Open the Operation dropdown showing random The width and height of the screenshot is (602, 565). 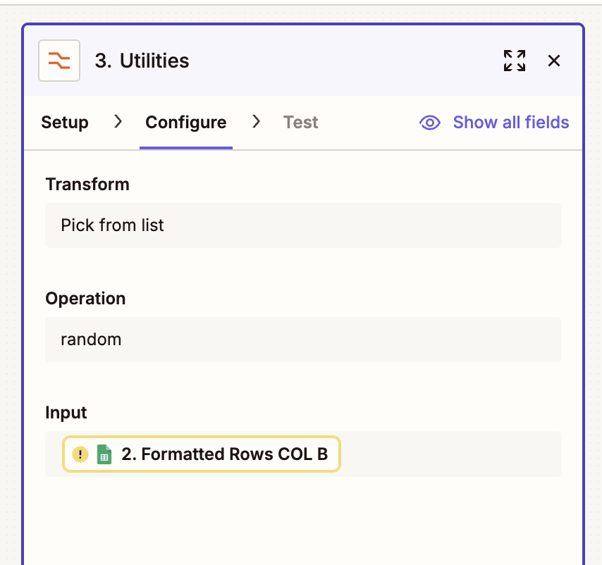pos(303,340)
